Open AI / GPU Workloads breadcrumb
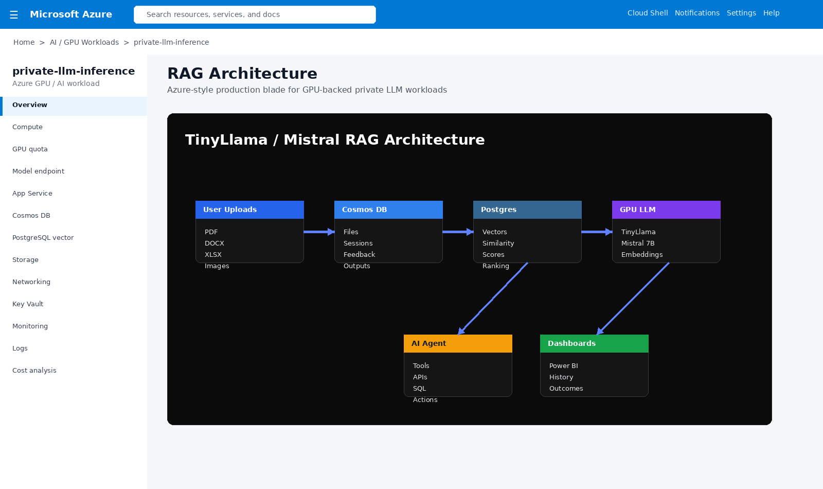 pyautogui.click(x=84, y=42)
